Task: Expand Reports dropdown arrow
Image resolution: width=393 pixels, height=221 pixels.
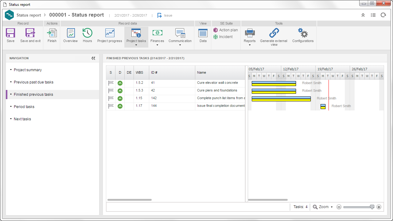Action: click(250, 45)
